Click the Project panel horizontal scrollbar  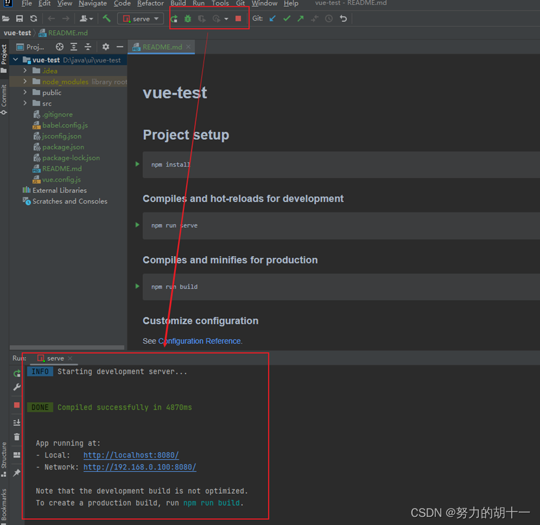67,347
